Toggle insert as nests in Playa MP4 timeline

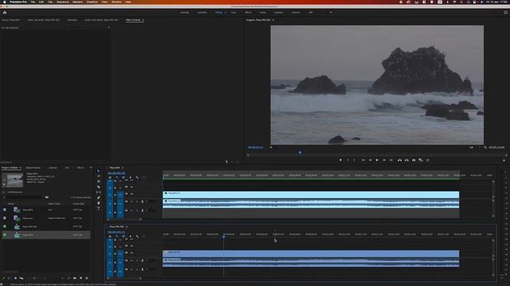tap(110, 178)
